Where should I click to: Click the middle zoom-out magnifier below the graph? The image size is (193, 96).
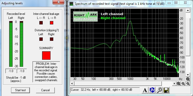183,84
